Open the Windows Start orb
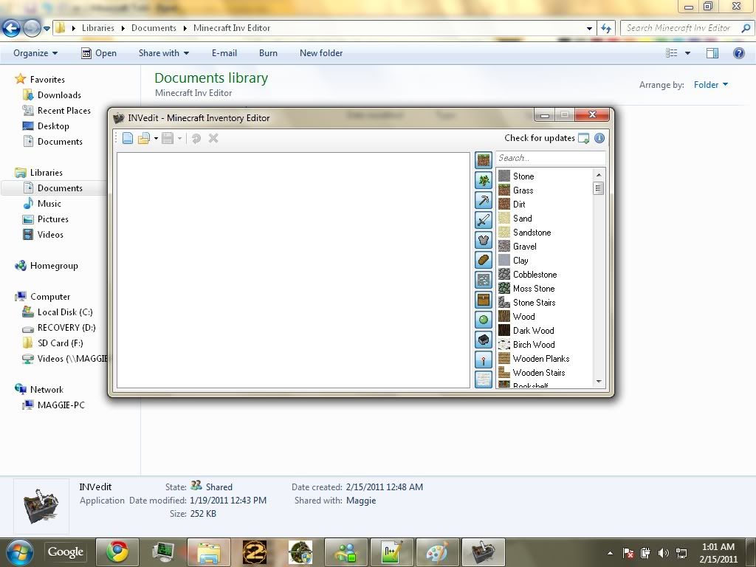This screenshot has height=567, width=756. [20, 552]
